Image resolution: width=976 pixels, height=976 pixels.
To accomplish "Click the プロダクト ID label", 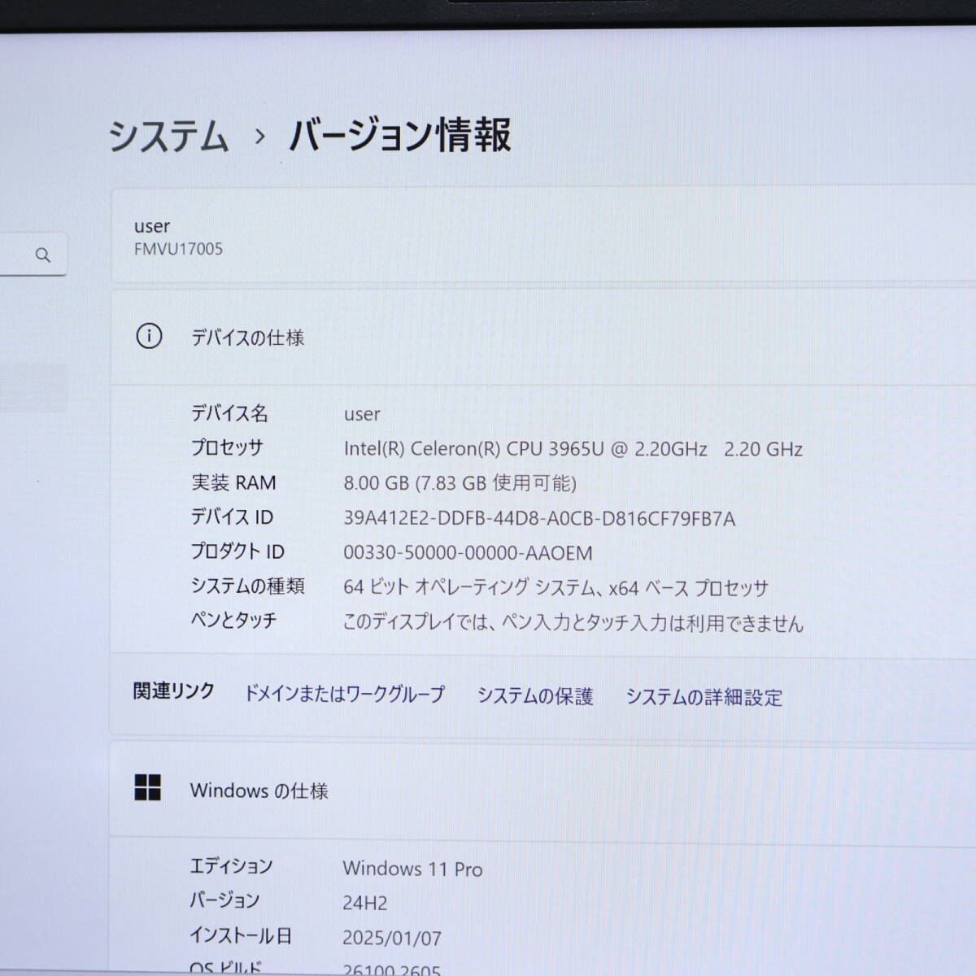I will (x=237, y=551).
